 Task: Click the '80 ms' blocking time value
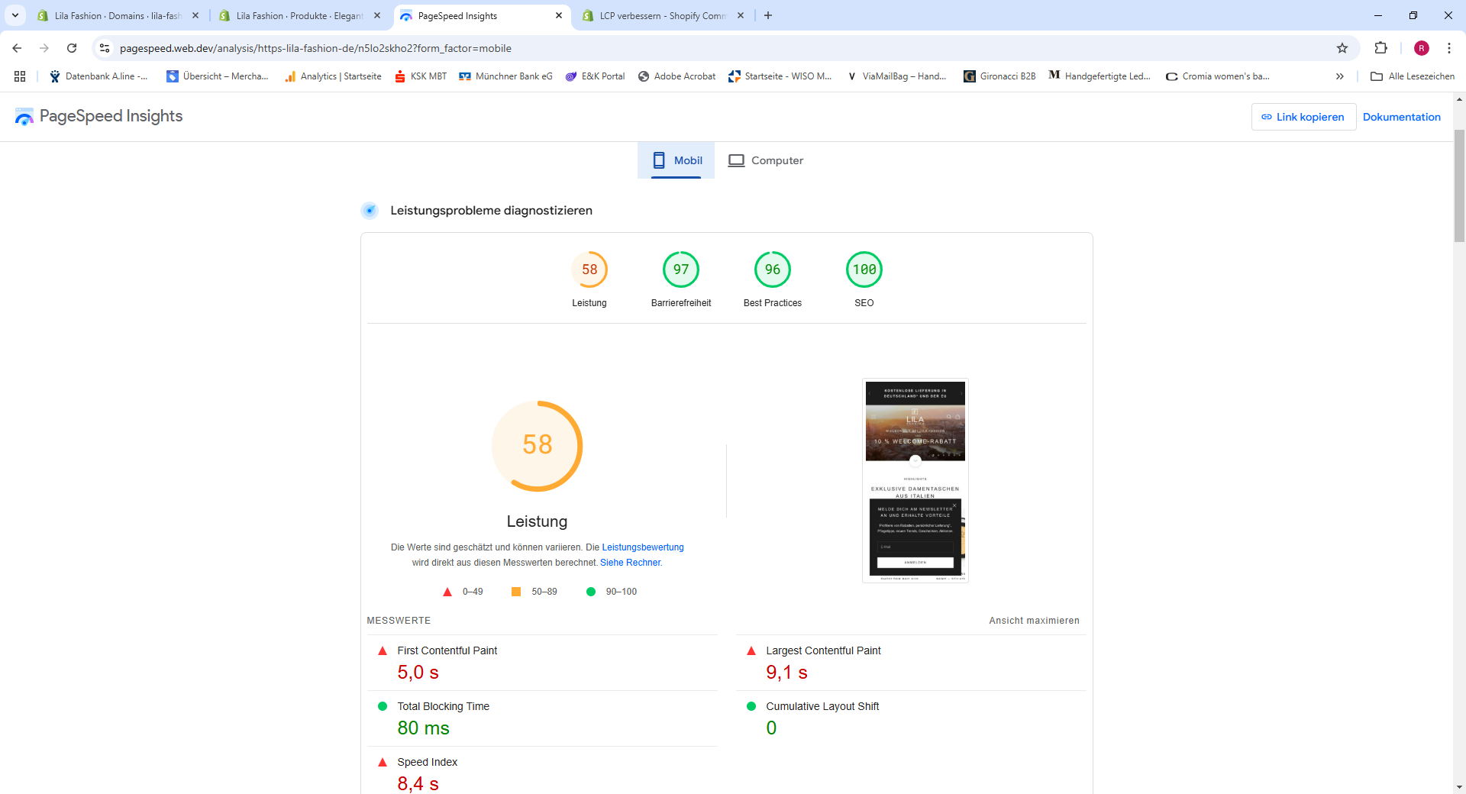point(424,728)
